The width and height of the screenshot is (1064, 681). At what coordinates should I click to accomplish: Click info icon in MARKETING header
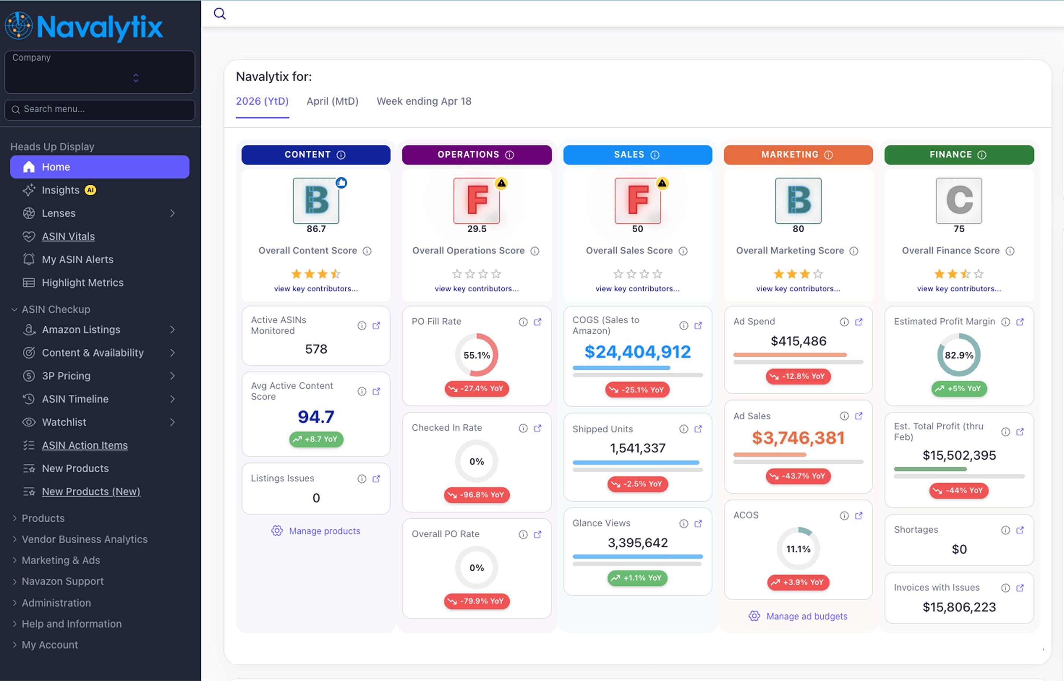click(829, 155)
